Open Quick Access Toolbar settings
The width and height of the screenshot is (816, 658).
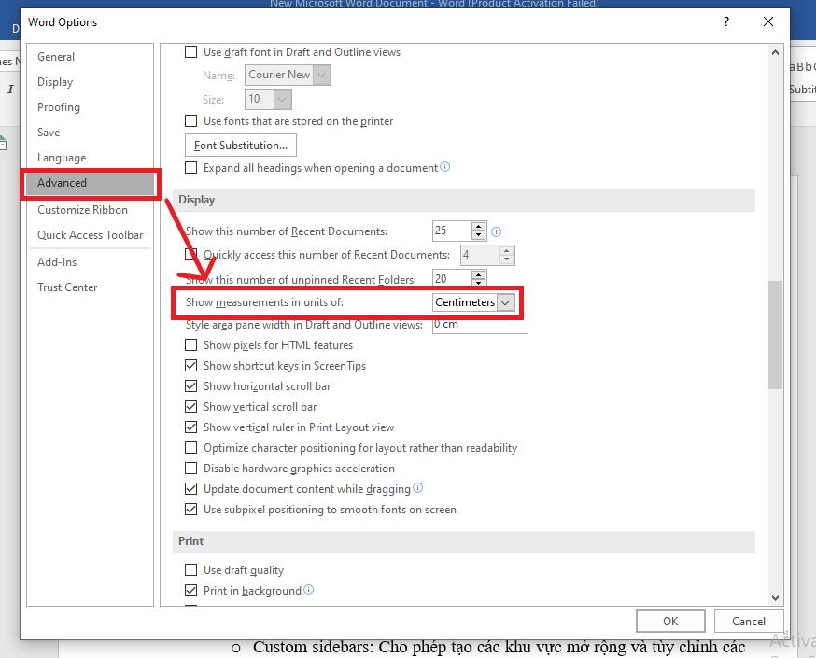[x=90, y=235]
